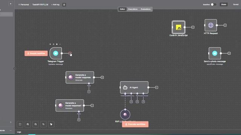Select the Send a photo message node
241x135 pixels.
point(215,53)
